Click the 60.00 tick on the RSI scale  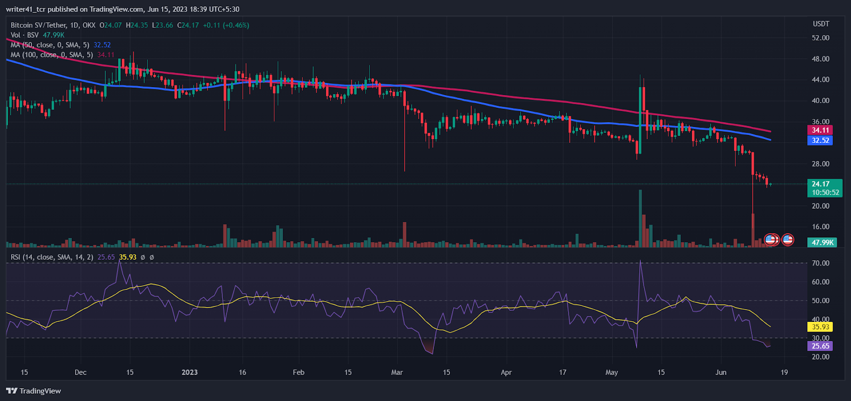821,282
